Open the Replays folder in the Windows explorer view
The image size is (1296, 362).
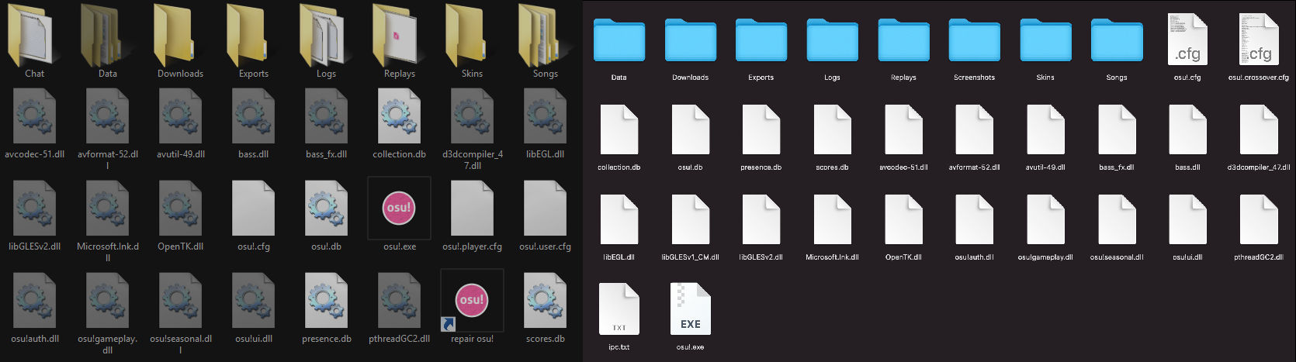[x=400, y=36]
